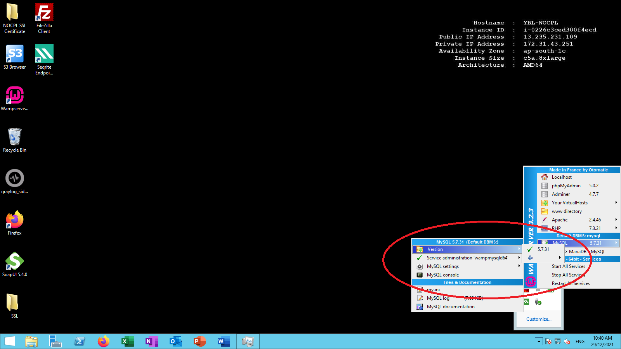Launch FileZilla Client desktop shortcut
Screen dimensions: 621x349
click(44, 18)
